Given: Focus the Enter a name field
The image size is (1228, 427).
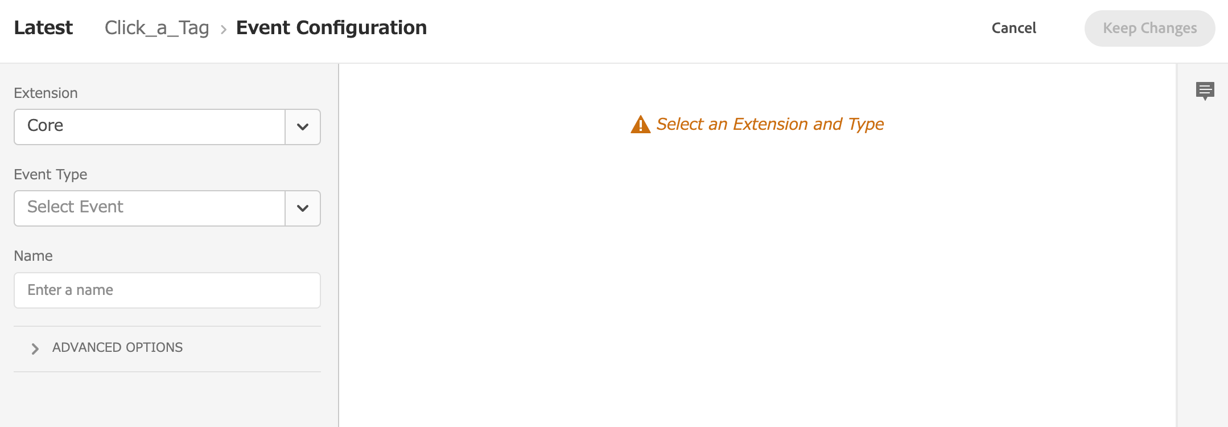Looking at the screenshot, I should click(167, 290).
